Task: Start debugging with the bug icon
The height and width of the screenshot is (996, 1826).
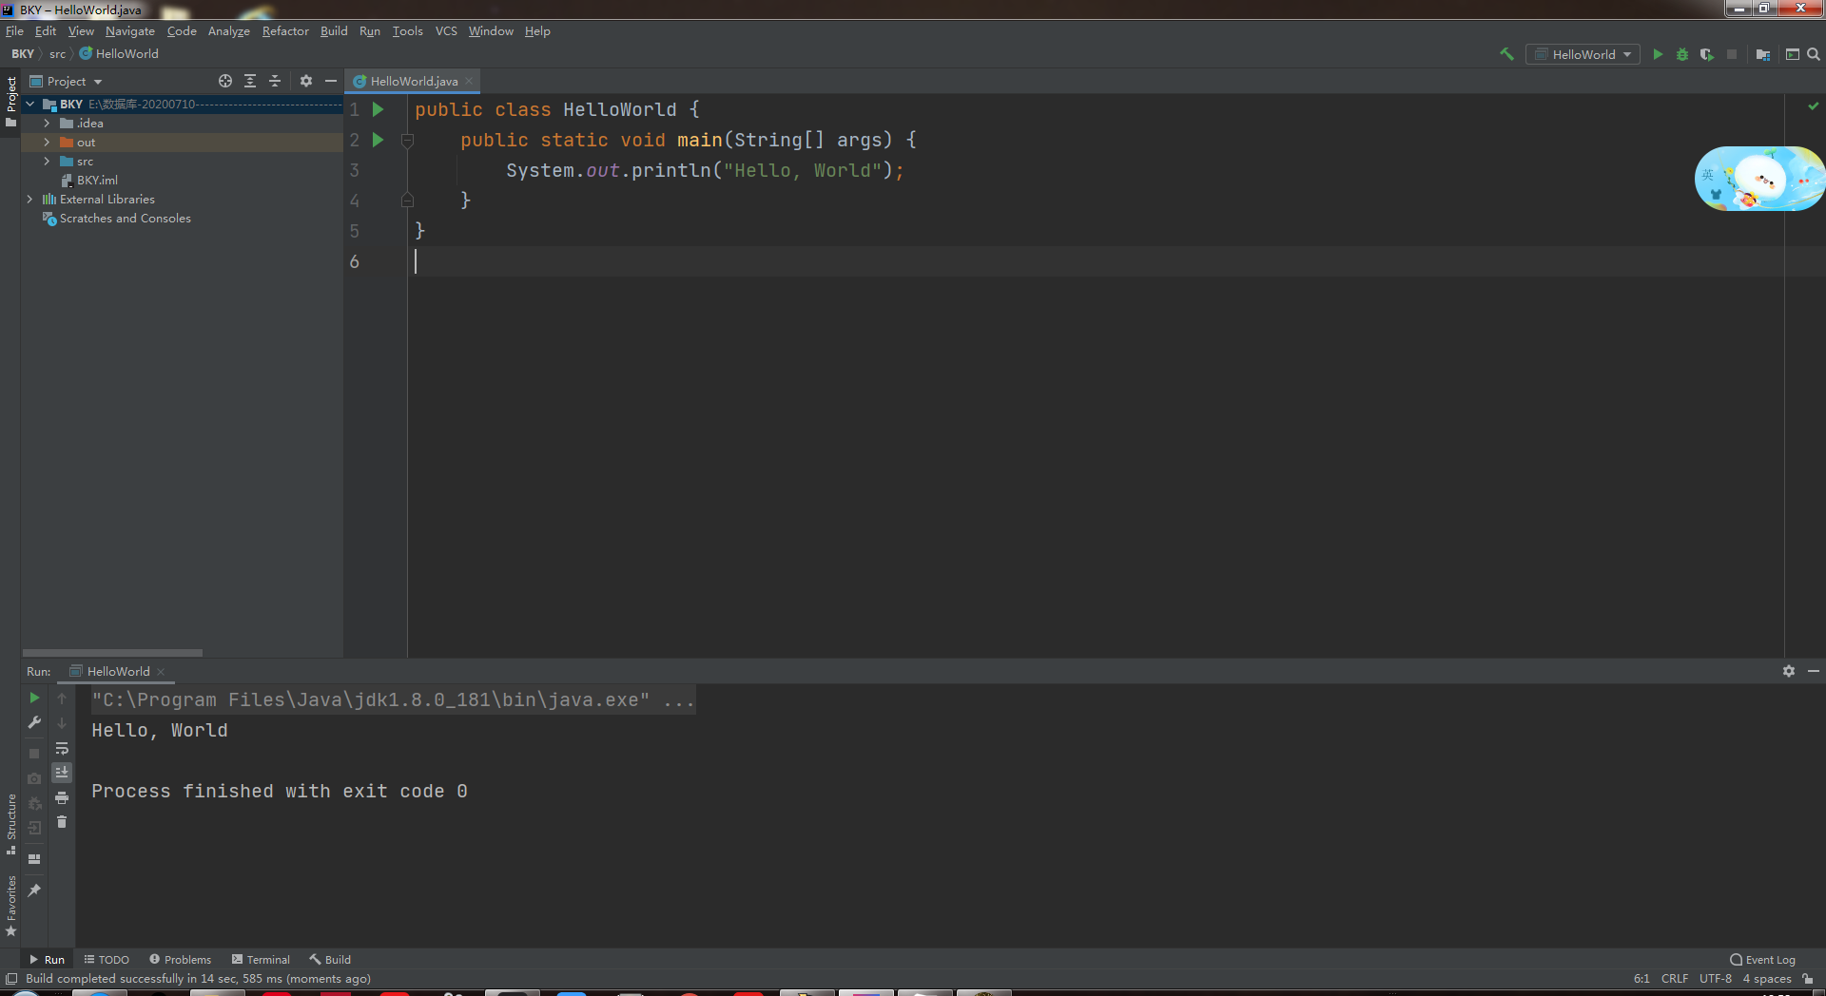Action: [1682, 54]
